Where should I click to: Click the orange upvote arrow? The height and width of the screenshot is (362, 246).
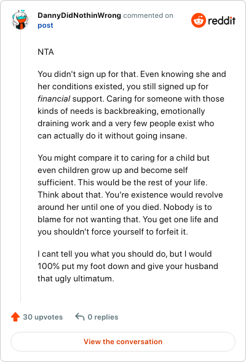point(15,316)
